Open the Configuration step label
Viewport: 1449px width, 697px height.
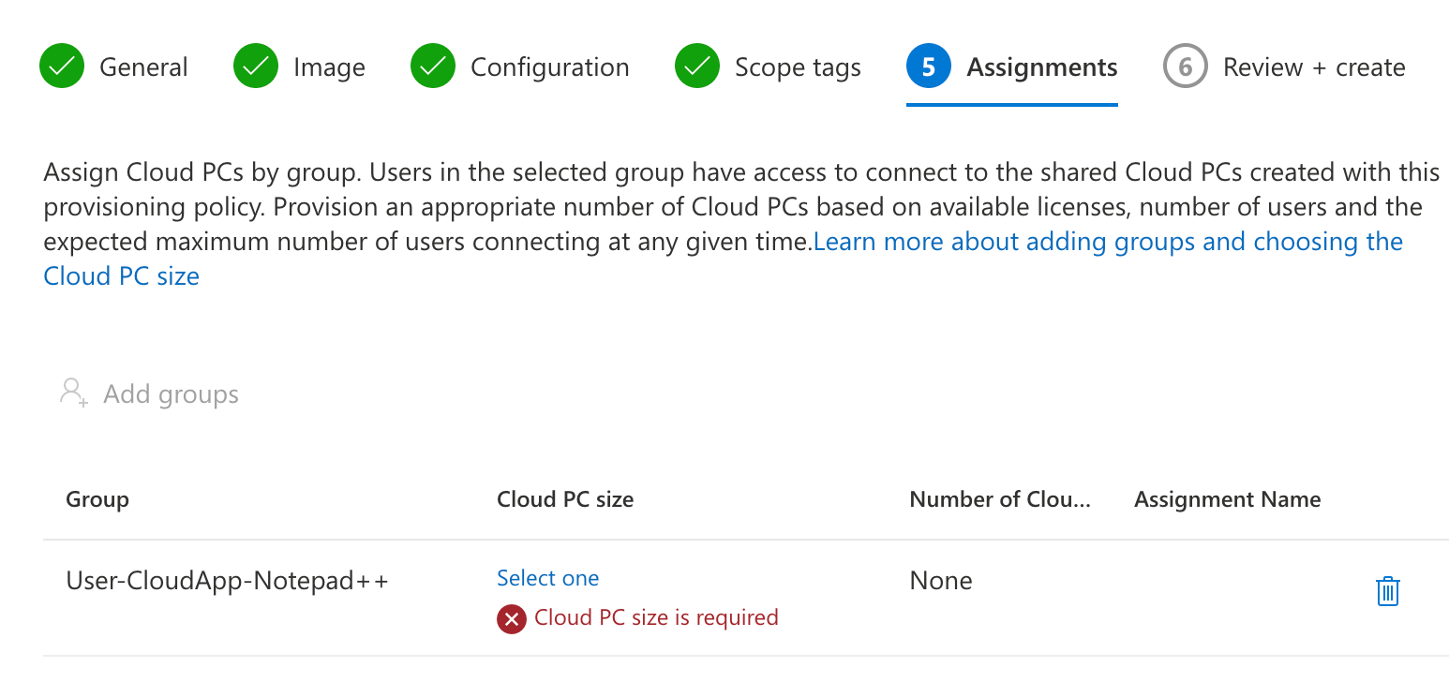(549, 67)
